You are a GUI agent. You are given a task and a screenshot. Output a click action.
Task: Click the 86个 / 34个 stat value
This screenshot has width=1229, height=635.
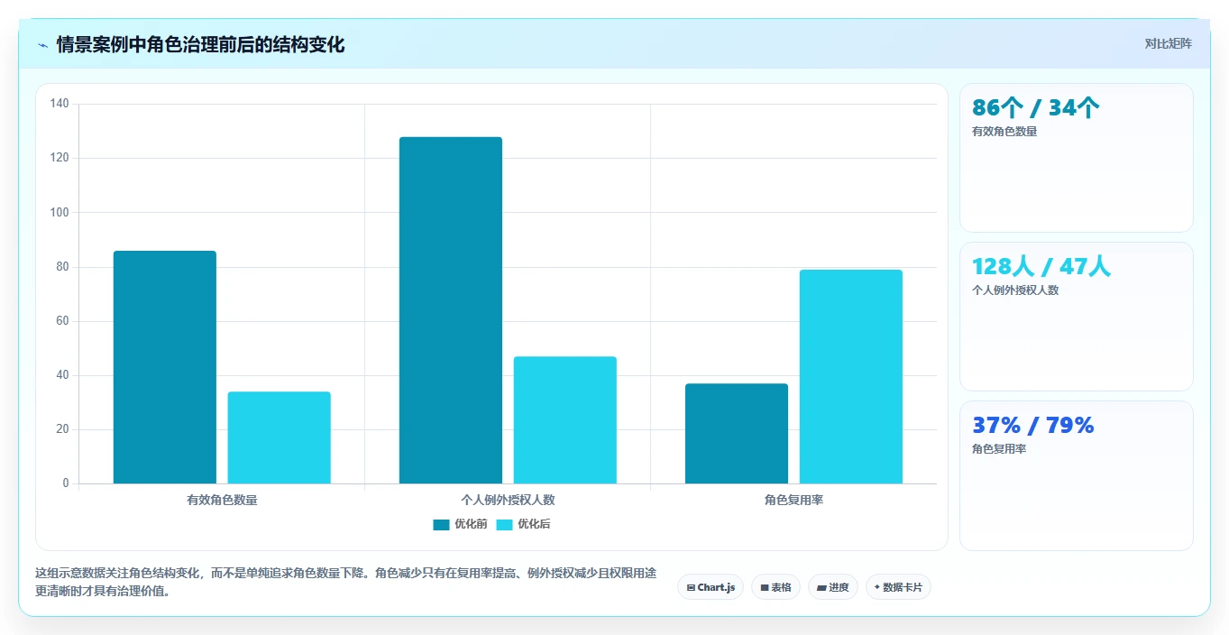click(x=1035, y=108)
